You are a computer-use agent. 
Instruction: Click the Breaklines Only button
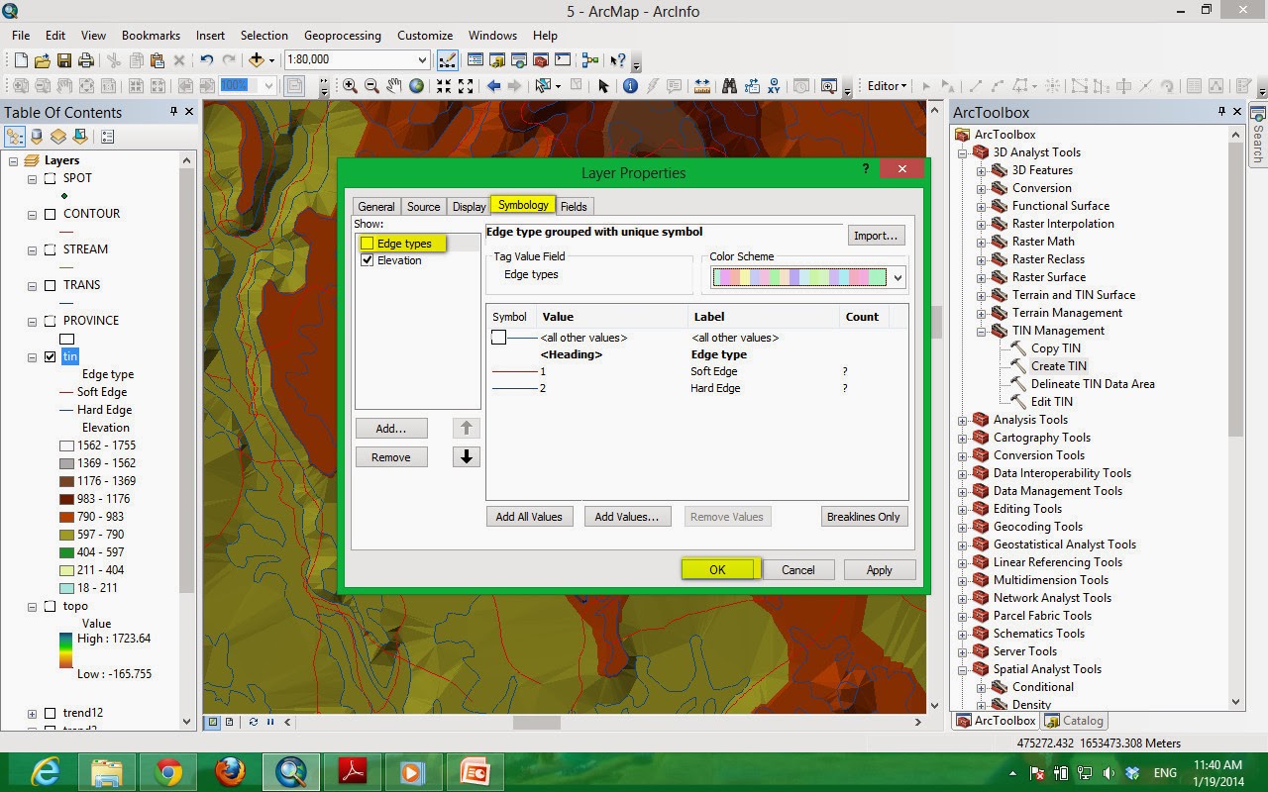[863, 517]
